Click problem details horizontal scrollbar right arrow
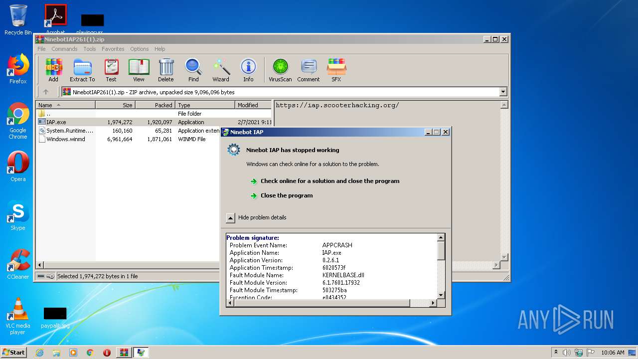This screenshot has height=359, width=638. point(433,303)
